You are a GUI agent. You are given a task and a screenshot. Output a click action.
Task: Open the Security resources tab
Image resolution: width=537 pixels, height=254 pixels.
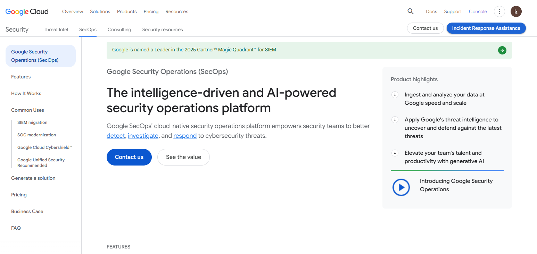[x=163, y=29]
